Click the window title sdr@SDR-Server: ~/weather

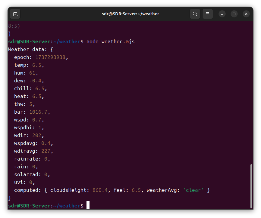pyautogui.click(x=130, y=14)
